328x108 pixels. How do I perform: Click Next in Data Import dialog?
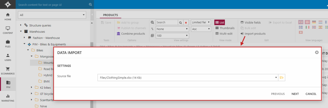[295, 94]
